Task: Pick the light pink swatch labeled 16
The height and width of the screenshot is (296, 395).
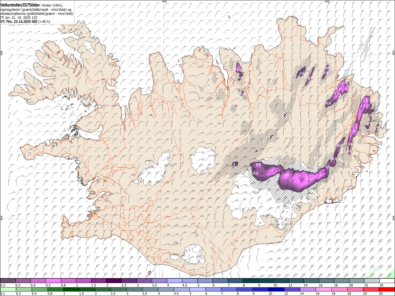Action: coord(323,289)
